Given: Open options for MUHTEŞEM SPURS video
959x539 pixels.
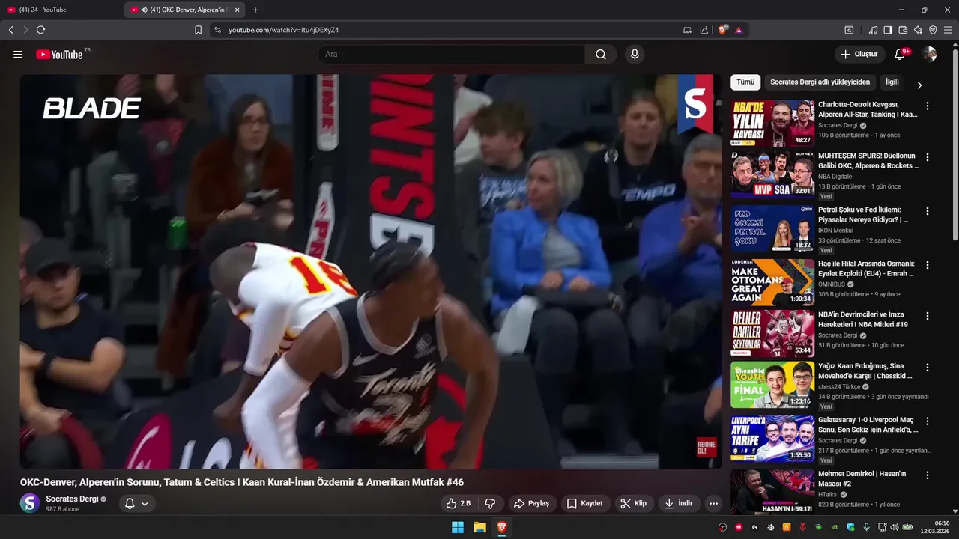Looking at the screenshot, I should tap(928, 158).
